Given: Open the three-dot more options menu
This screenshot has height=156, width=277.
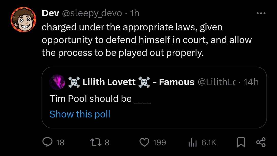Looking at the screenshot, I should pyautogui.click(x=261, y=13).
